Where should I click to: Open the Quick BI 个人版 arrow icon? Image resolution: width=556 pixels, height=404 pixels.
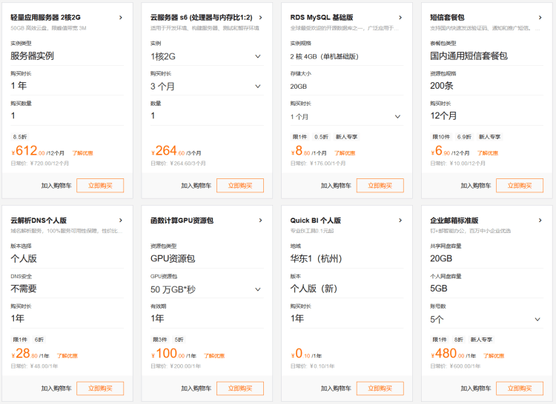tap(400, 220)
